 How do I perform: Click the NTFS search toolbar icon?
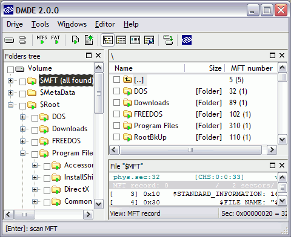[42, 40]
